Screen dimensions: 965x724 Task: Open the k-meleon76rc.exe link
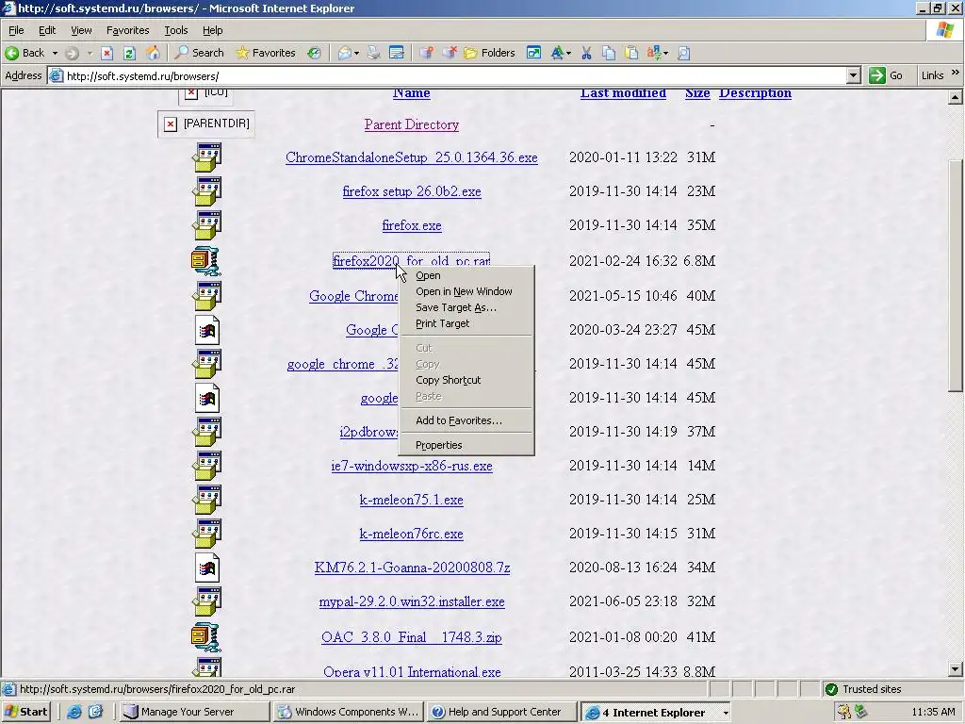click(x=412, y=534)
